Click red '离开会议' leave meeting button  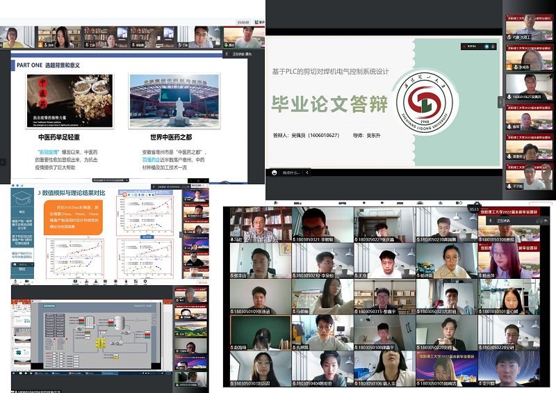click(x=202, y=282)
